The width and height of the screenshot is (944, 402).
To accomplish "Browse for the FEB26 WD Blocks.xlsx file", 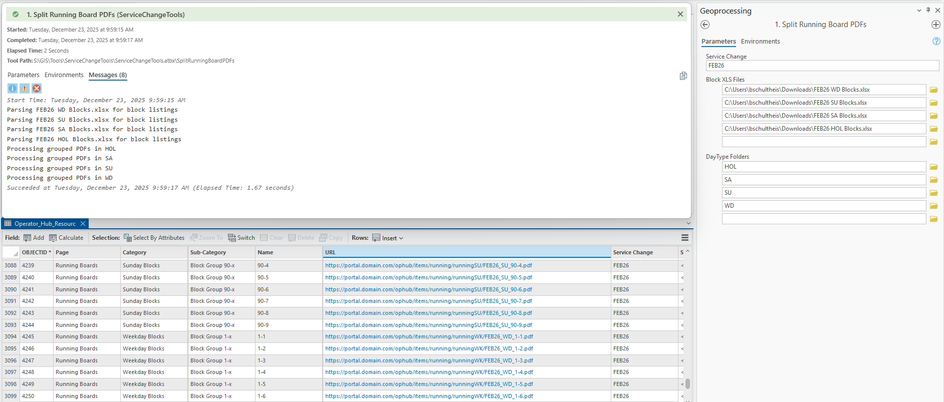I will coord(933,90).
